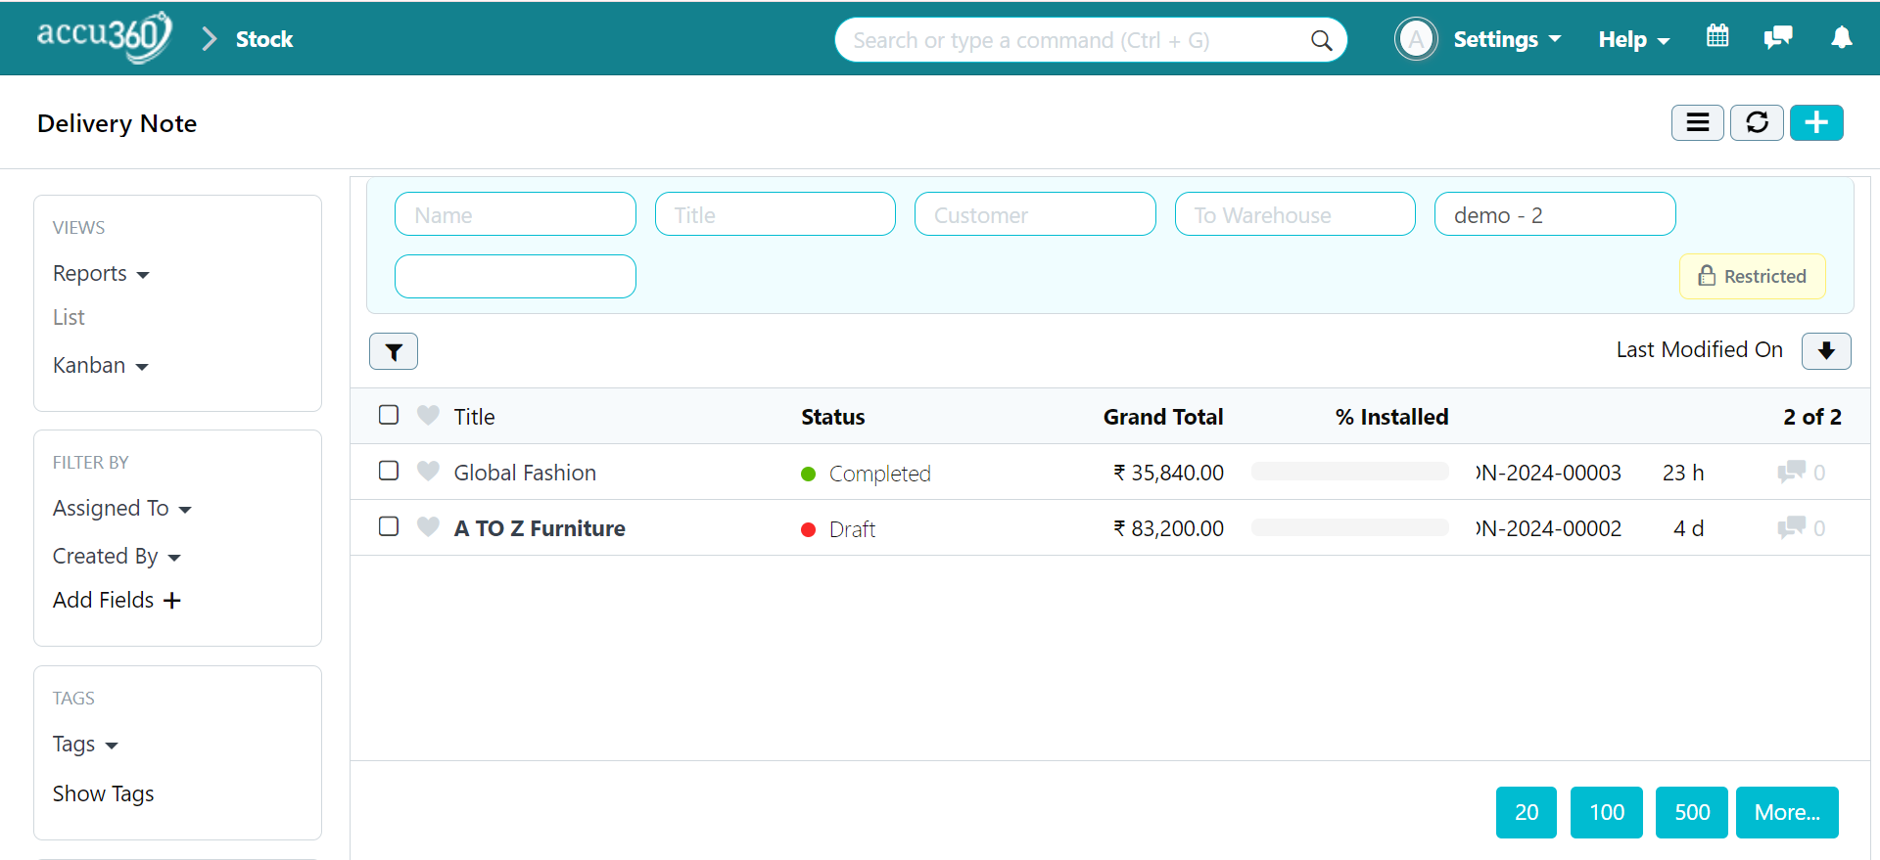This screenshot has height=860, width=1880.
Task: Open the A TO Z Furniture note
Action: click(540, 528)
